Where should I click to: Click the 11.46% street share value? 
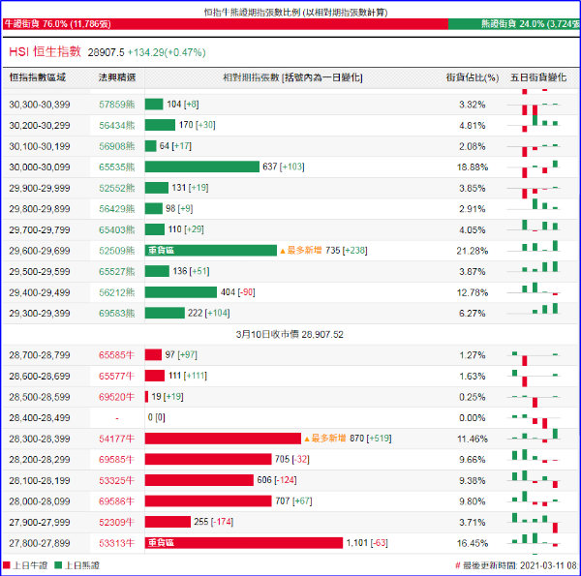pyautogui.click(x=473, y=439)
